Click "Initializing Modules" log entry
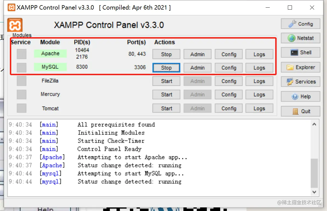 (111, 133)
